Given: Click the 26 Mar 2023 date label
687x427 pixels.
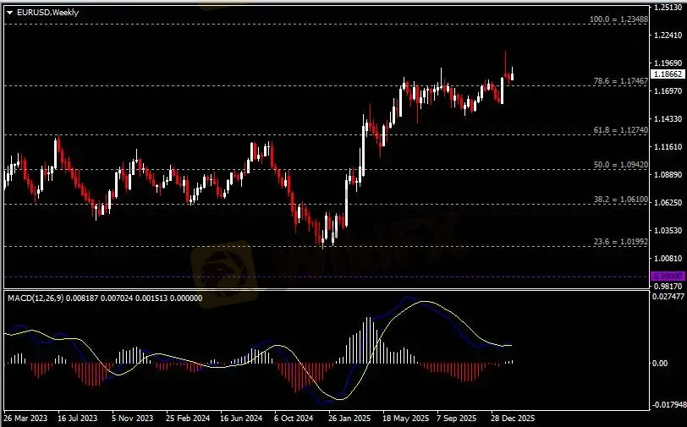Looking at the screenshot, I should pyautogui.click(x=25, y=419).
